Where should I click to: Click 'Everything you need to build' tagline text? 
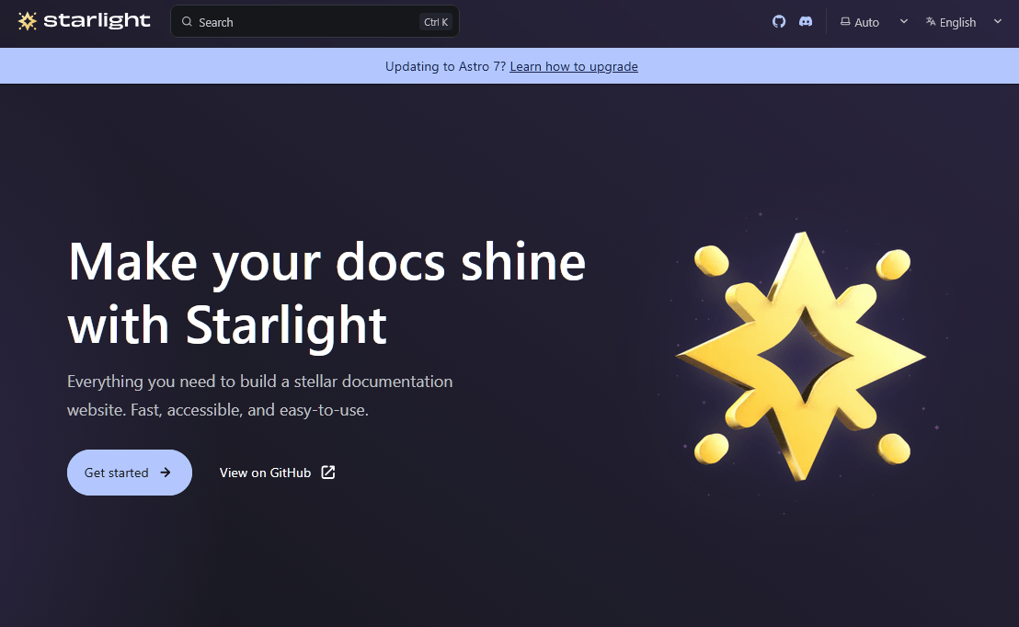coord(260,395)
